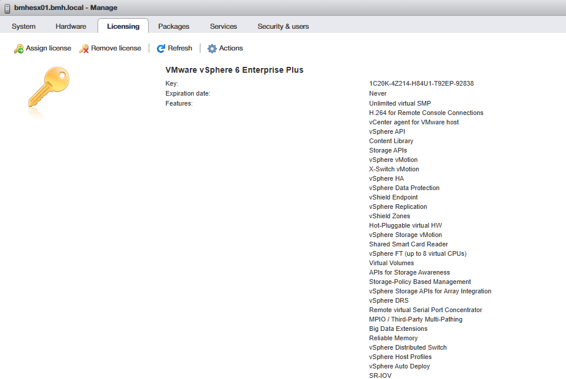Click the VMware vSphere 6 Enterprise Plus heading
Screen dimensions: 566x379
click(x=235, y=70)
